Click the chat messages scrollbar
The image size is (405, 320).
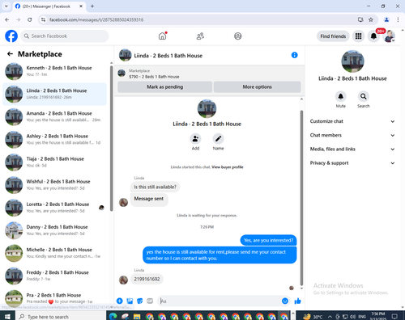(301, 198)
